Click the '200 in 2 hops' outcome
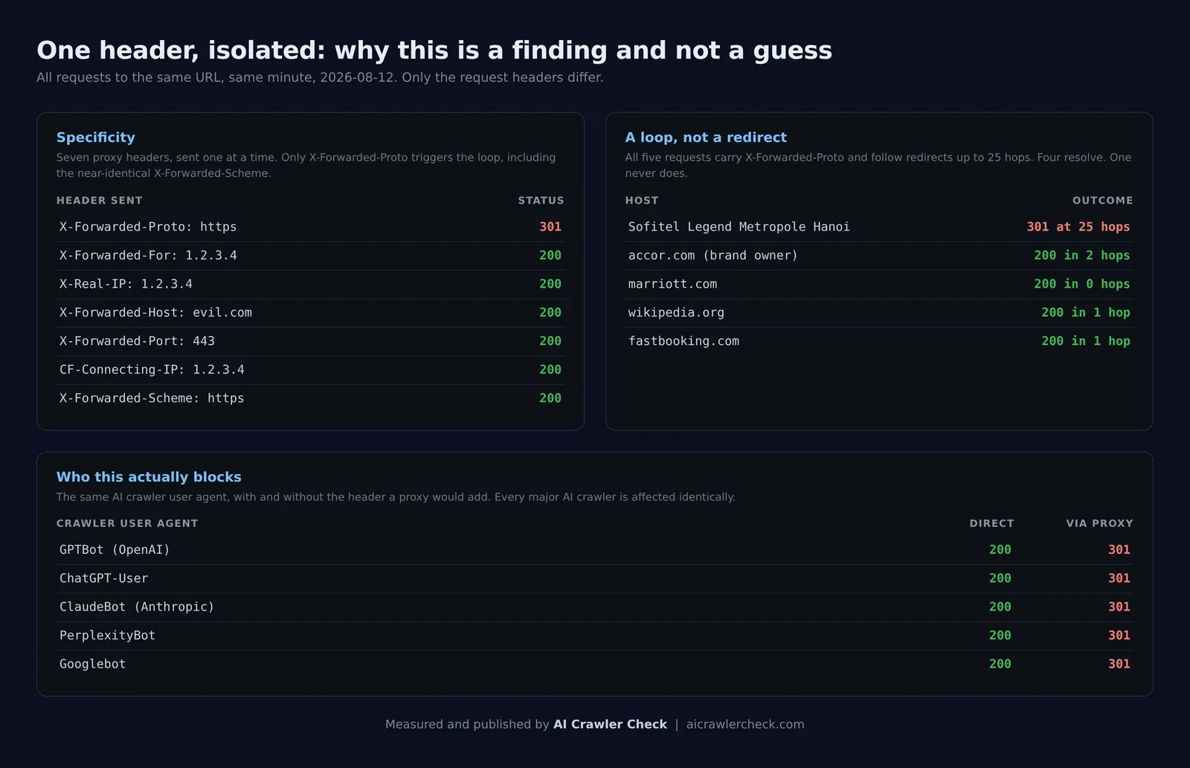This screenshot has height=768, width=1190. tap(1082, 256)
